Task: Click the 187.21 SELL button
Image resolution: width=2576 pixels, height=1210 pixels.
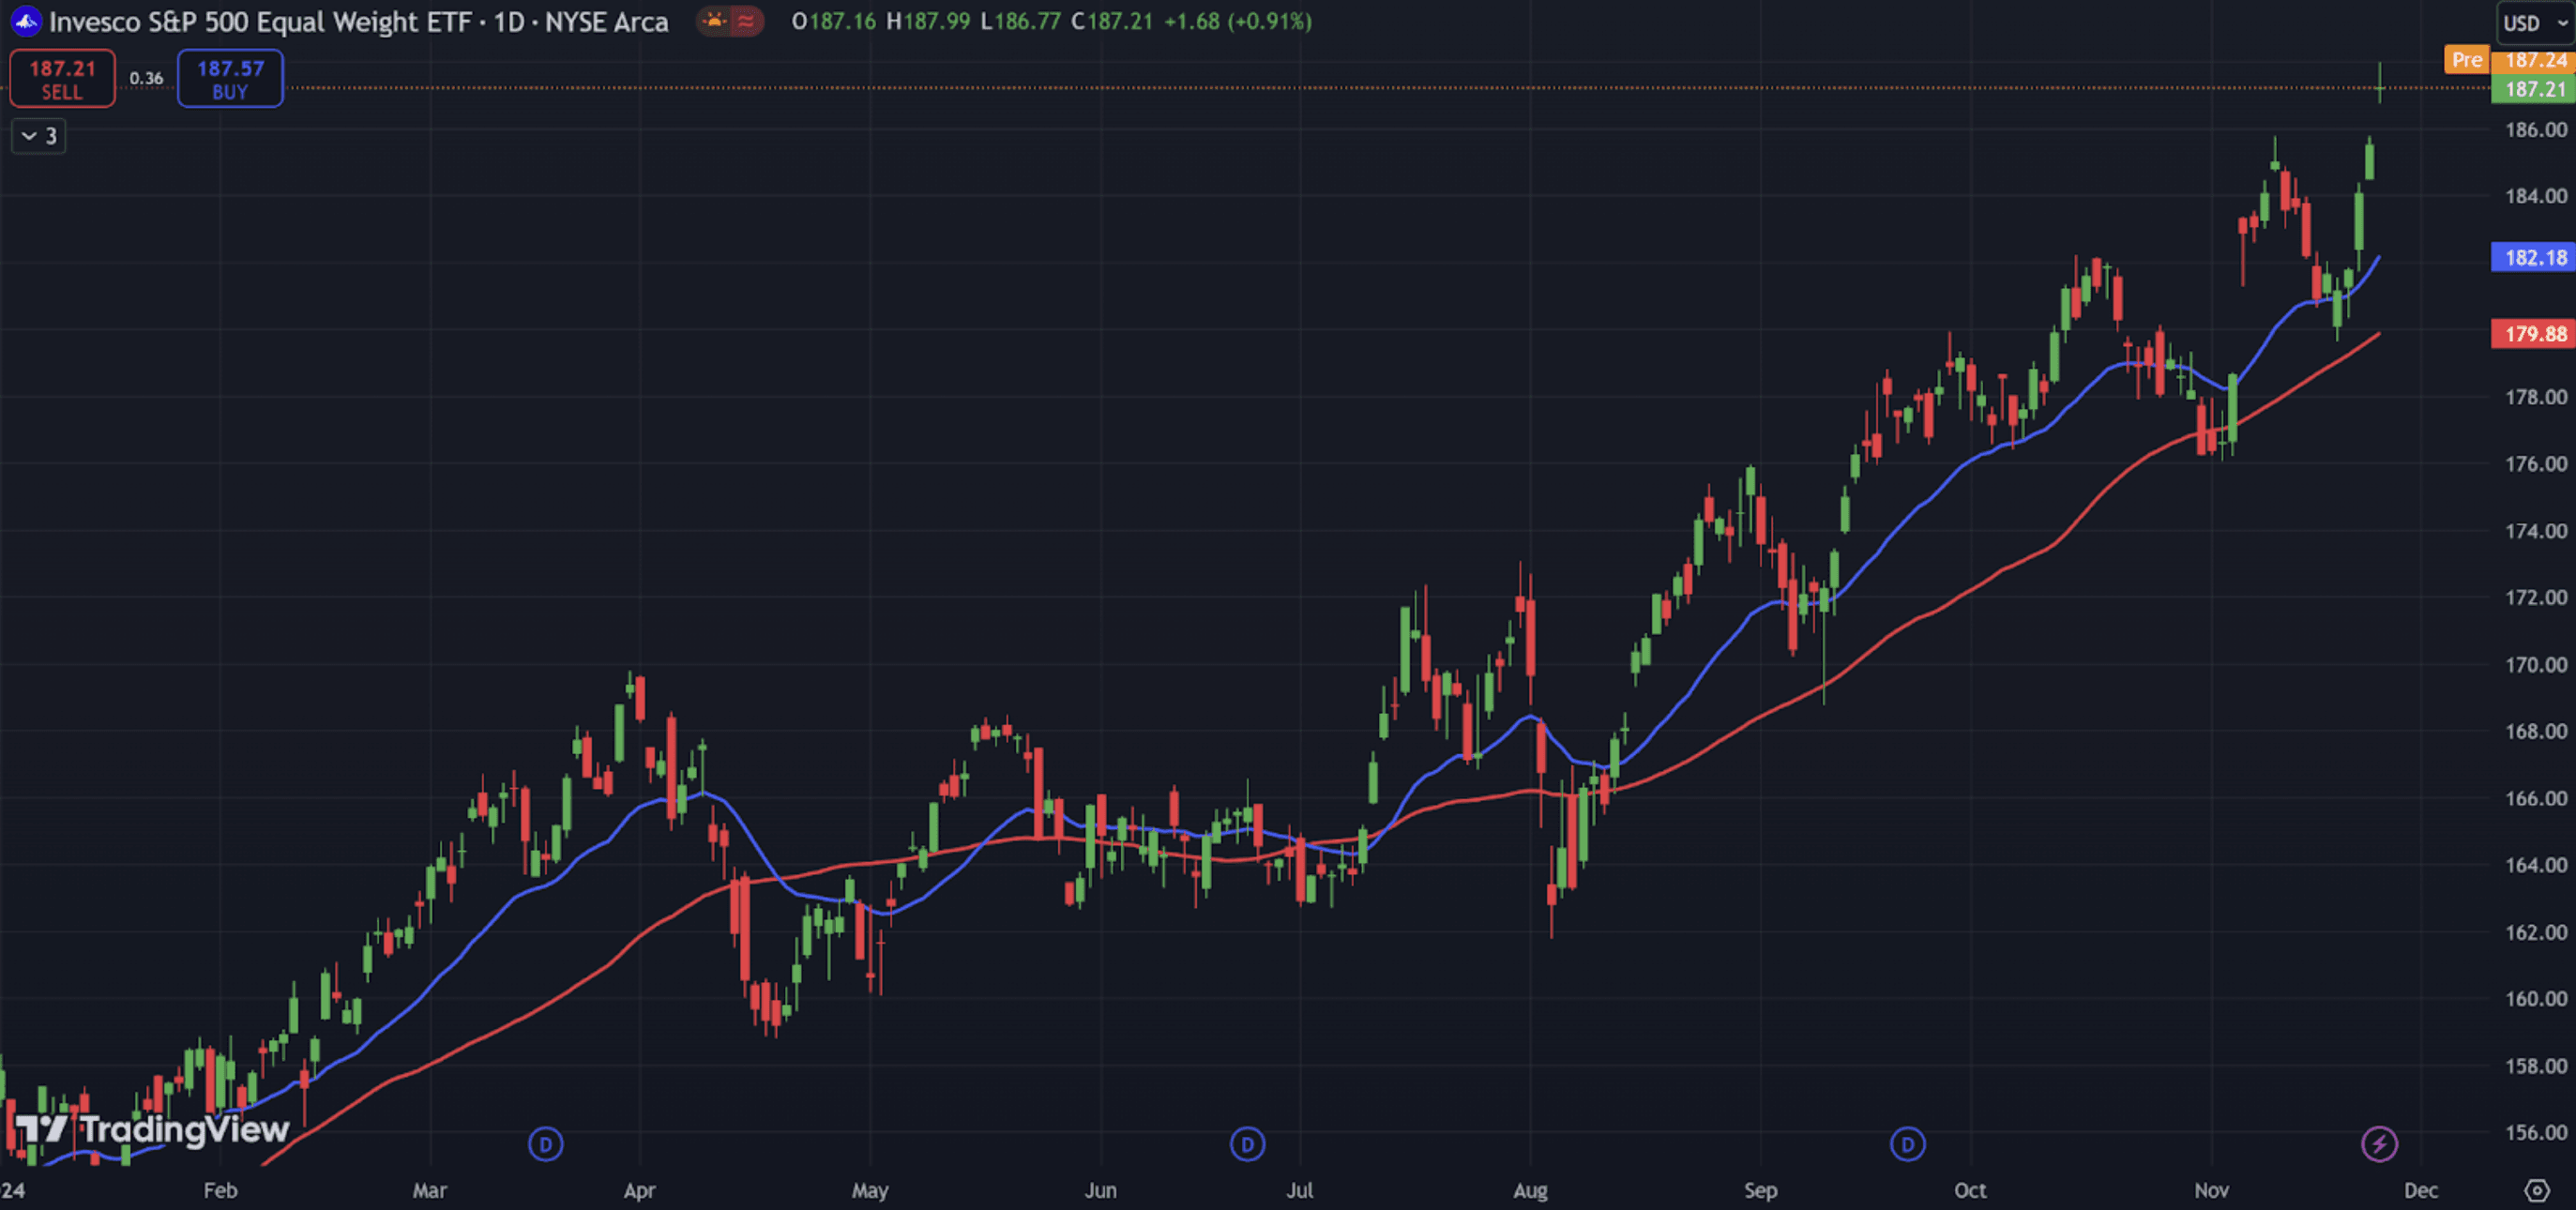Action: tap(62, 79)
